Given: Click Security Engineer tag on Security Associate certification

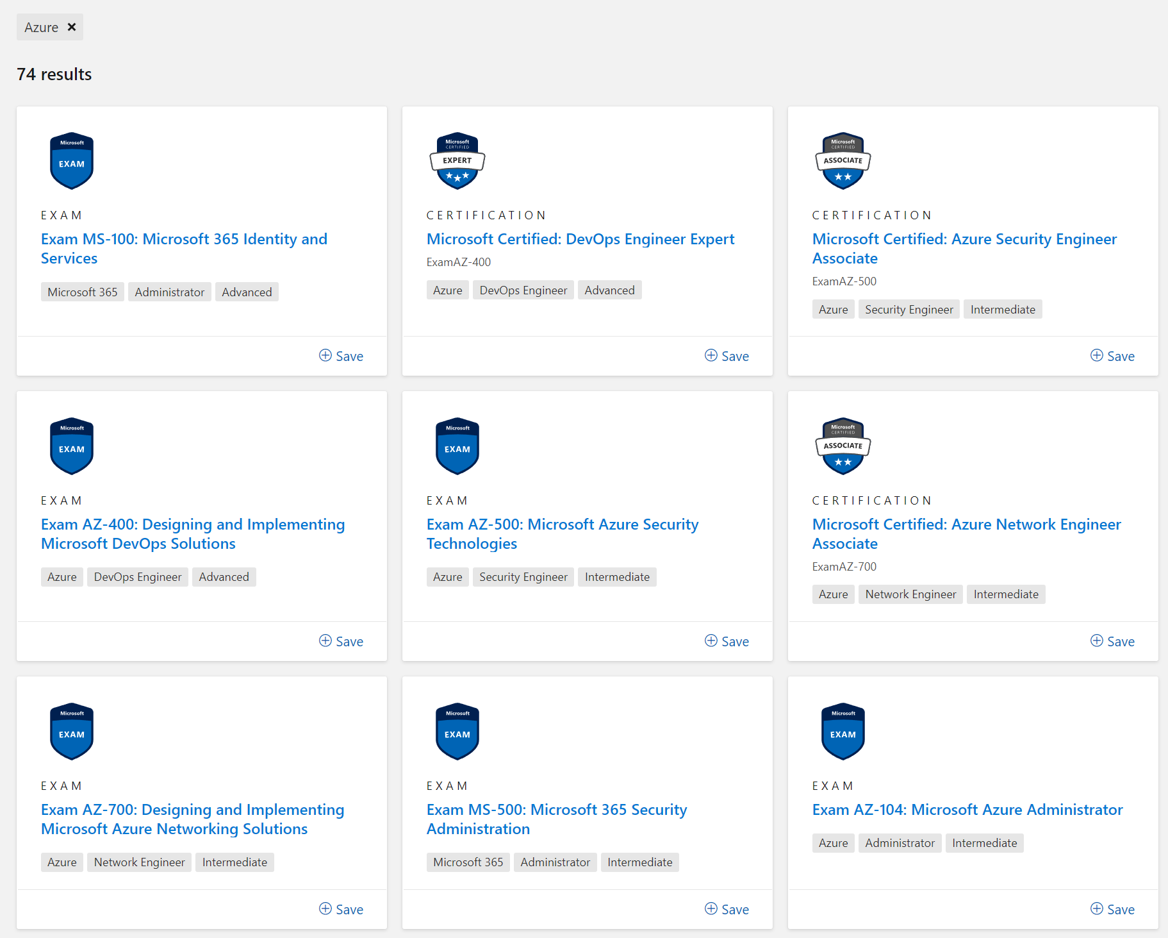Looking at the screenshot, I should tap(909, 309).
